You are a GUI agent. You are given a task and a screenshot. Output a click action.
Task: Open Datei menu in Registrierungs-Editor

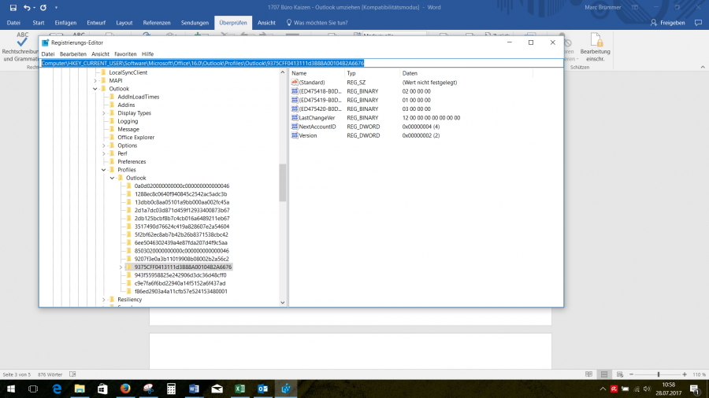tap(48, 53)
